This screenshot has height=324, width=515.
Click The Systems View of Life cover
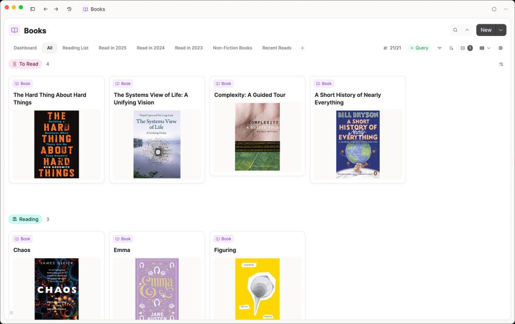pyautogui.click(x=157, y=144)
